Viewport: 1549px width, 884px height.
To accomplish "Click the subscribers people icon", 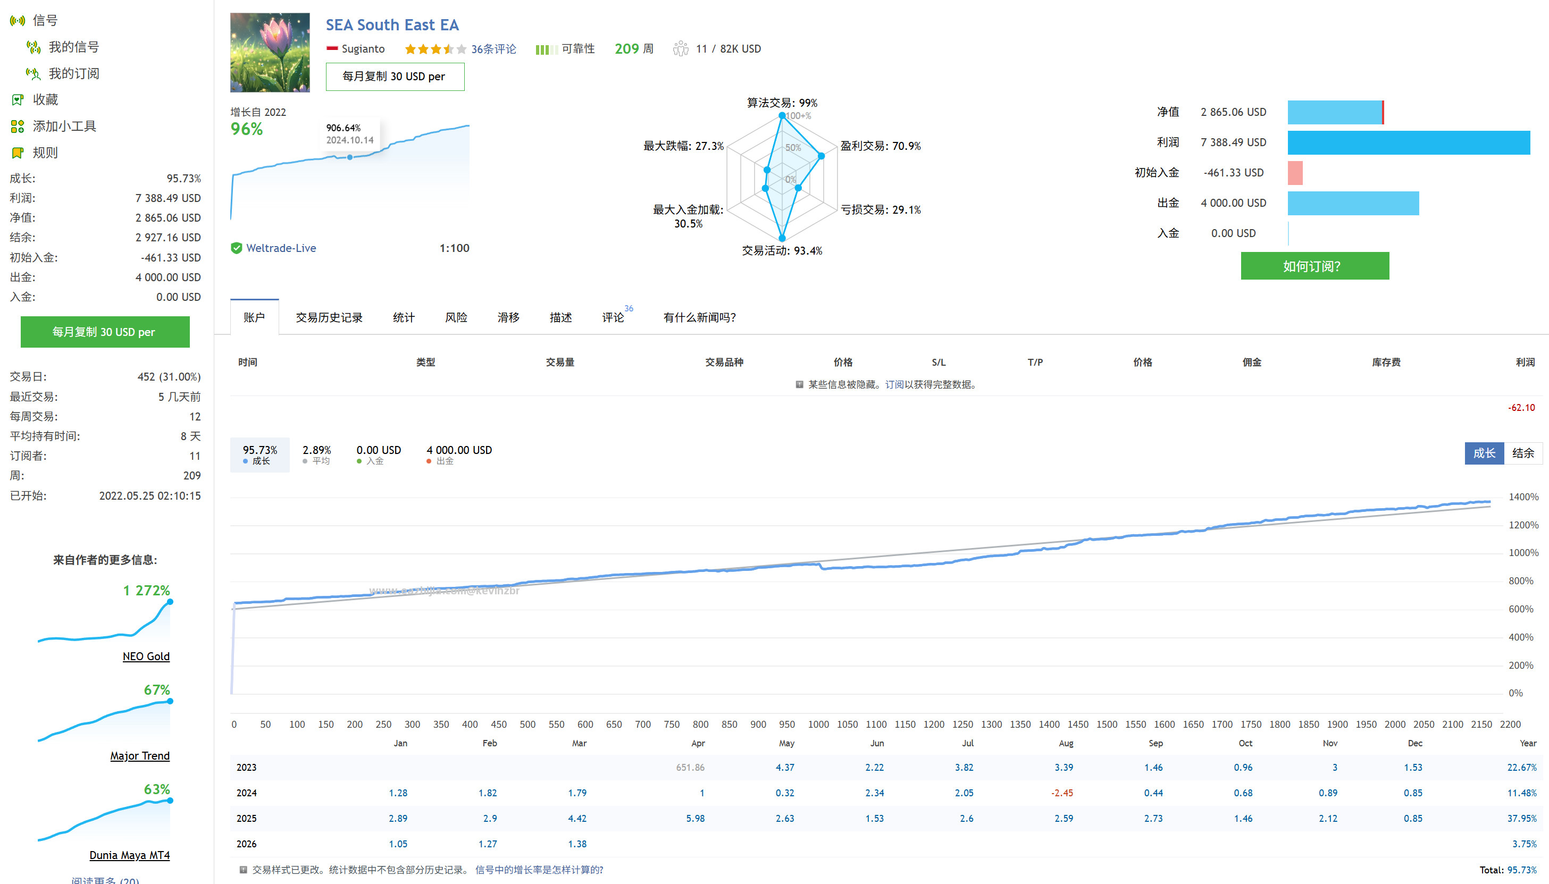I will (x=681, y=48).
